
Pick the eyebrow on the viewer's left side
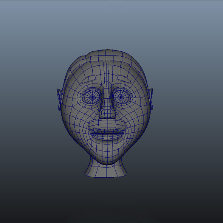pos(89,79)
